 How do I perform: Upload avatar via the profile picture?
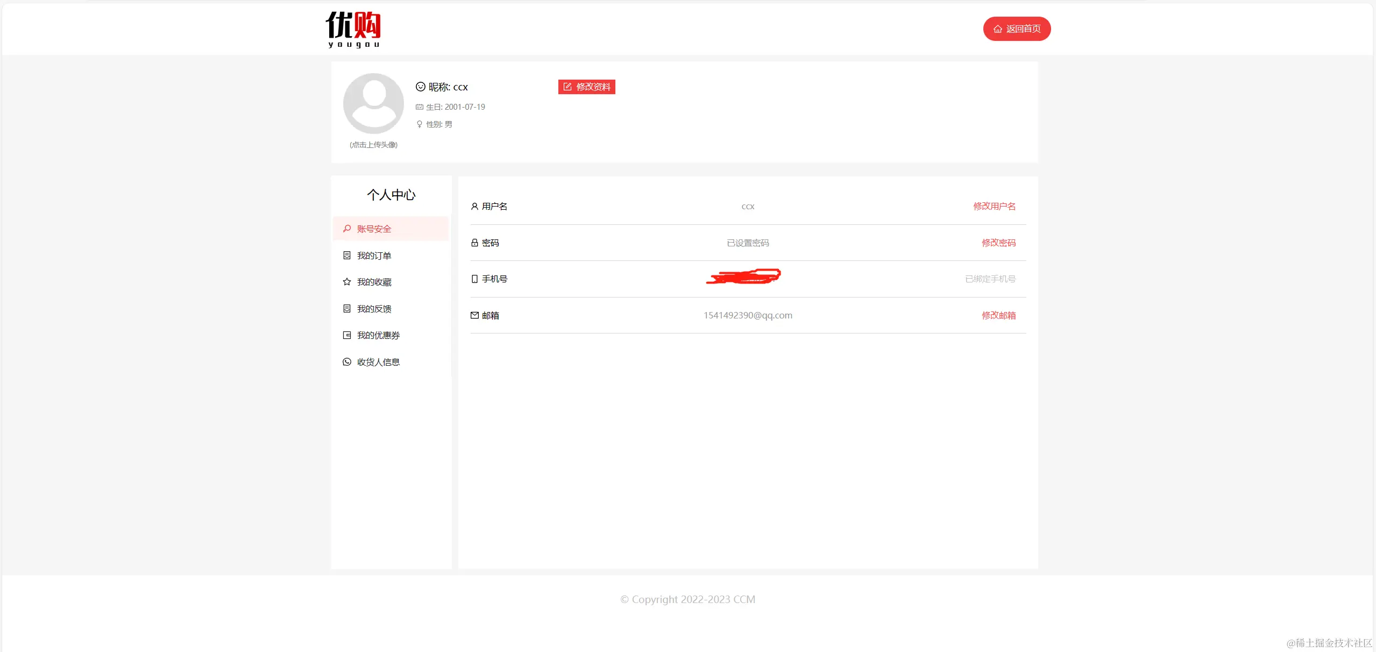click(373, 103)
